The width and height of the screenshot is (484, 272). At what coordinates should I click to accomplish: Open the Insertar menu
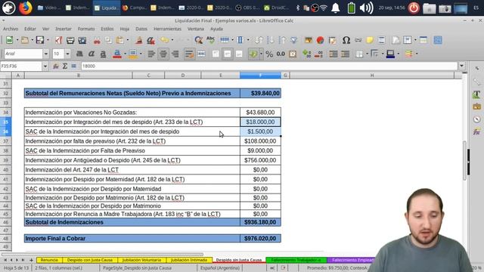click(64, 29)
